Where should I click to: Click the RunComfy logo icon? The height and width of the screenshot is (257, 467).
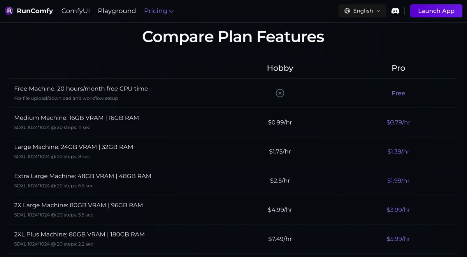click(9, 11)
